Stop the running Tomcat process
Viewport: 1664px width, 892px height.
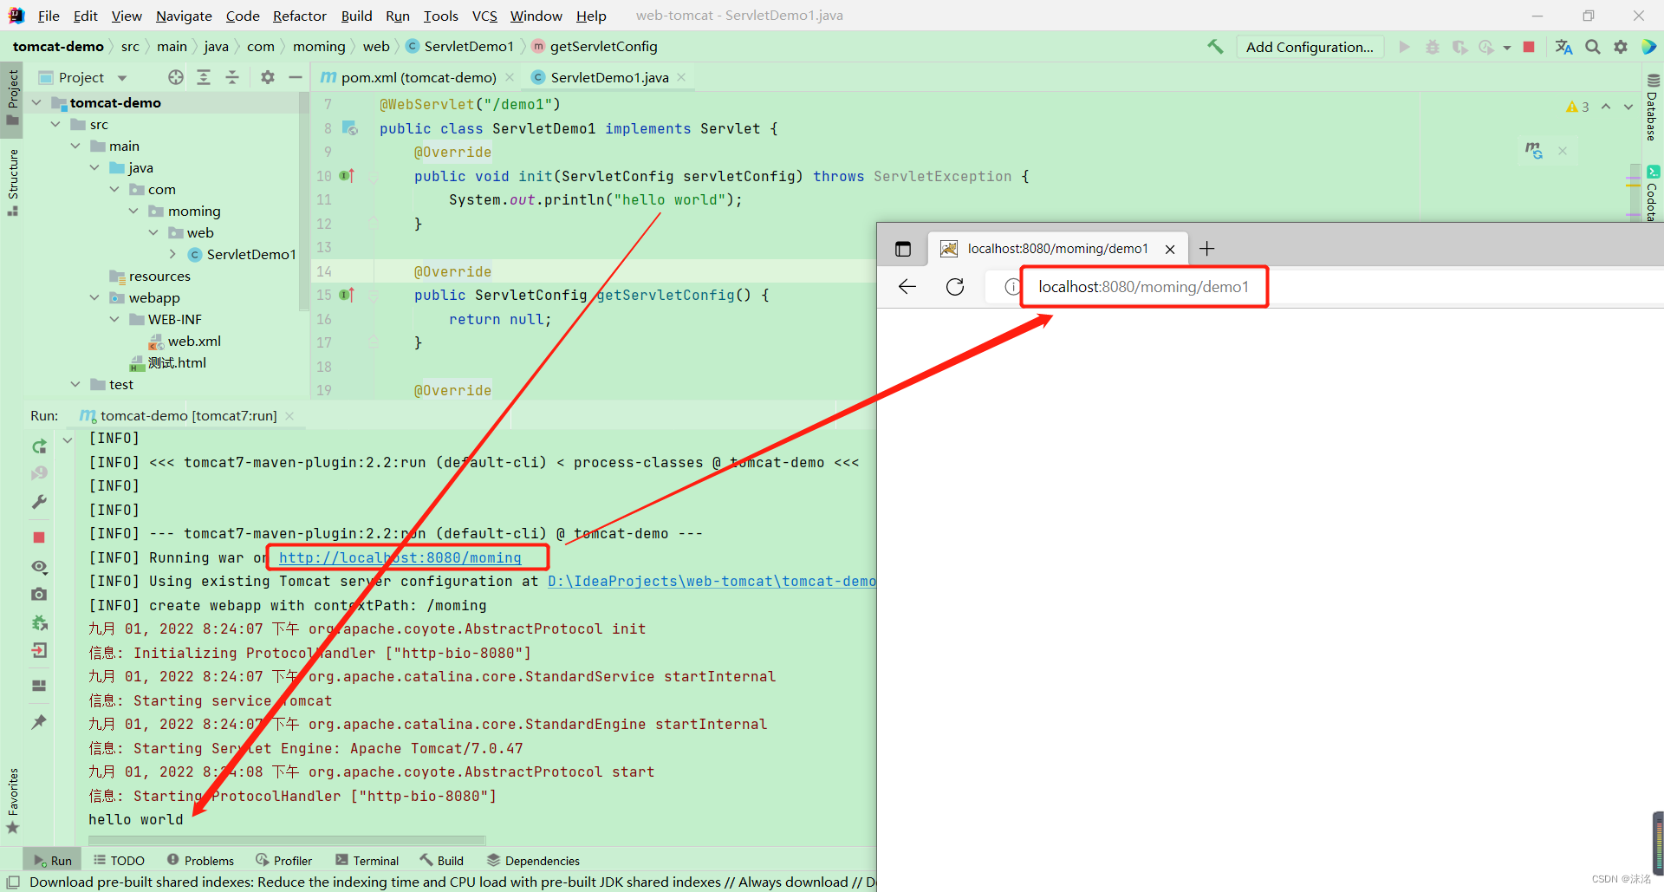pos(1530,46)
